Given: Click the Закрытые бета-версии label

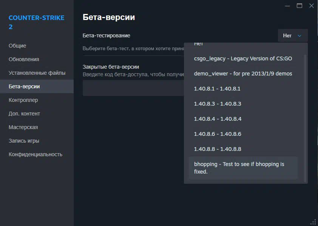Looking at the screenshot, I should [111, 67].
